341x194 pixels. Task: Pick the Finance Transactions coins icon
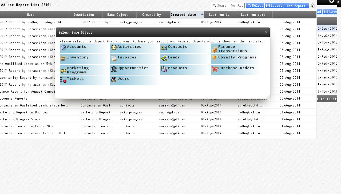(x=215, y=49)
